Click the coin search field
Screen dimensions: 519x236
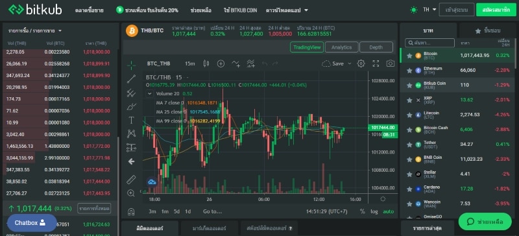429,43
